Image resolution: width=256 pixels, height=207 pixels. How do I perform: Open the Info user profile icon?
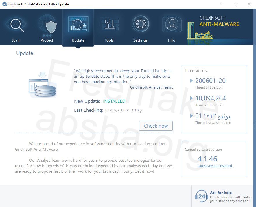(172, 24)
